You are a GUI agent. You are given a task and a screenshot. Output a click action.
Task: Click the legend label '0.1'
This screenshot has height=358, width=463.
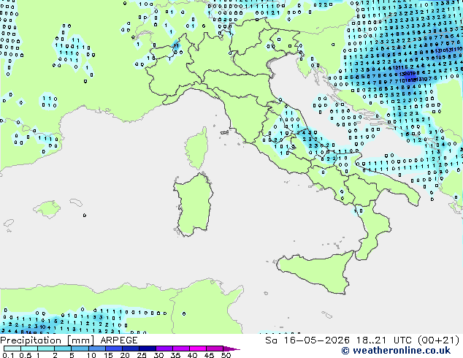click(x=8, y=355)
